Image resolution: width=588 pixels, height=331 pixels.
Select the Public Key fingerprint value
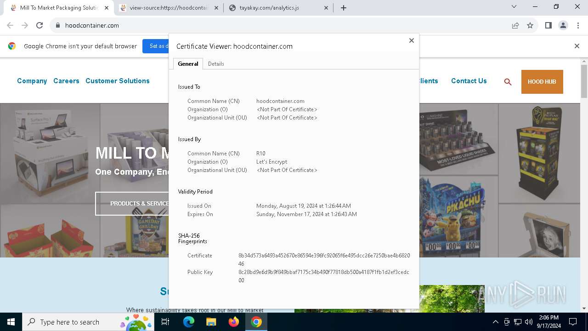[x=324, y=276]
